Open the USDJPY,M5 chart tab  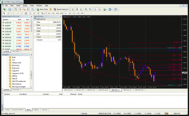click(80, 90)
